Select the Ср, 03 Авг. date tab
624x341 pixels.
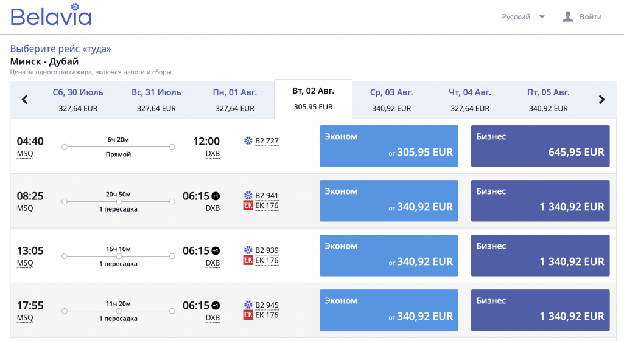click(x=391, y=100)
